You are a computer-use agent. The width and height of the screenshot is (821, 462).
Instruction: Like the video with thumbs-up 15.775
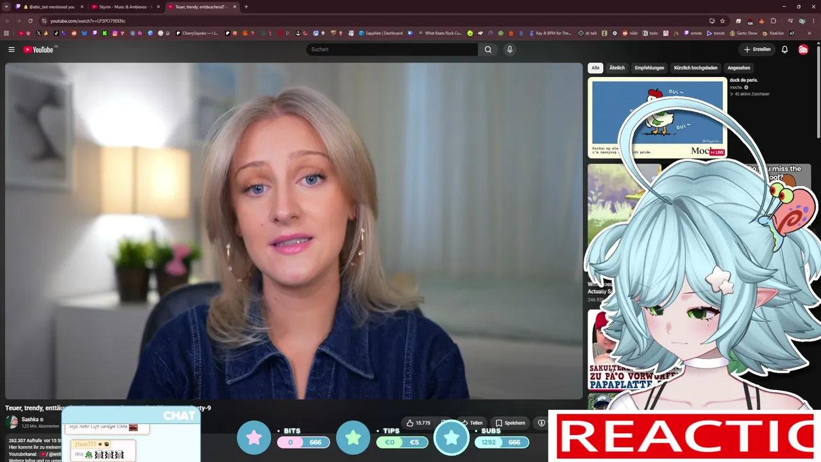tap(418, 423)
